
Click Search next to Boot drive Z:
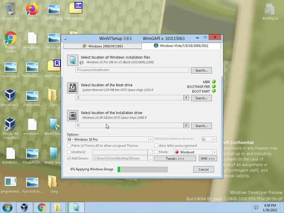pyautogui.click(x=201, y=98)
